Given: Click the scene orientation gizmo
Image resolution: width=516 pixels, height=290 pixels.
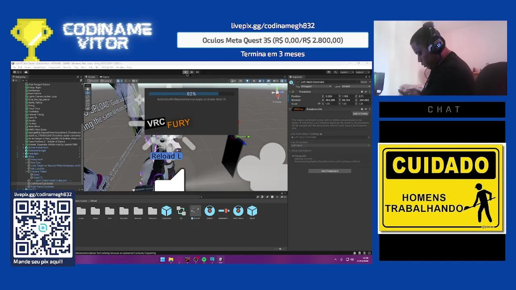Looking at the screenshot, I should (277, 93).
